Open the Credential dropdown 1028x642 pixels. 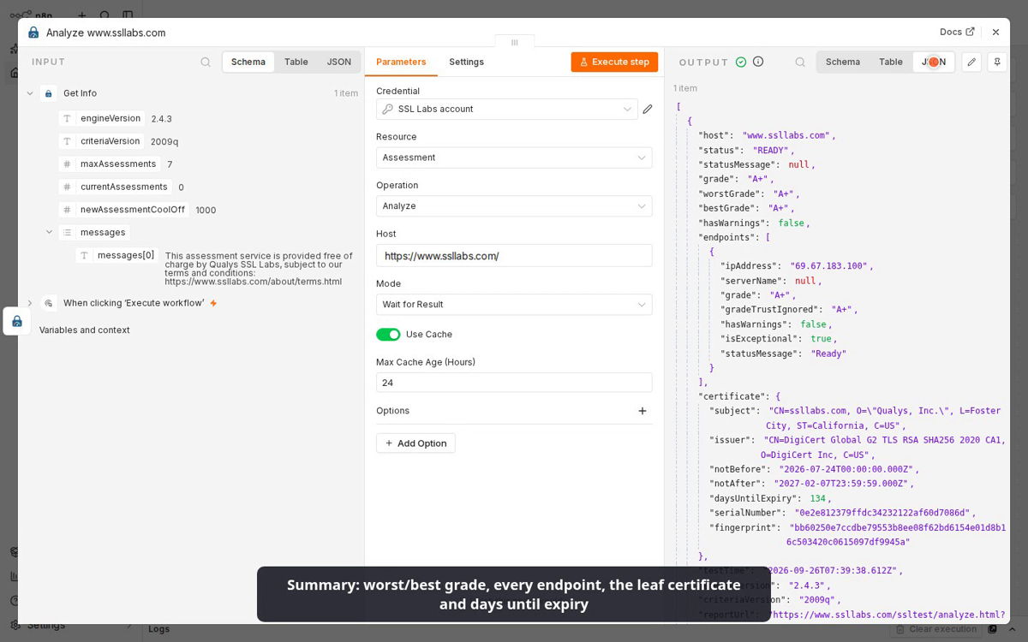click(507, 109)
